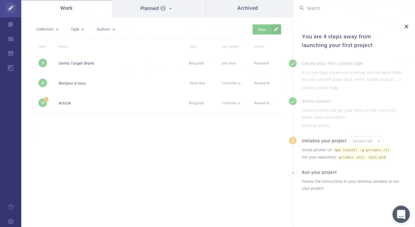Click the state icon for Article
This screenshot has height=227, width=415.
pos(43,103)
